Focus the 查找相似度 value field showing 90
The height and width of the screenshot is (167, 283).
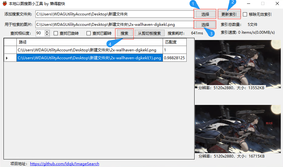40,33
